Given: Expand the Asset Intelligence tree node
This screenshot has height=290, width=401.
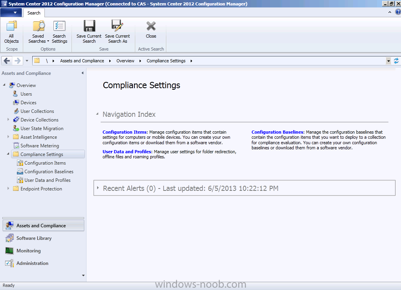Looking at the screenshot, I should (x=8, y=137).
